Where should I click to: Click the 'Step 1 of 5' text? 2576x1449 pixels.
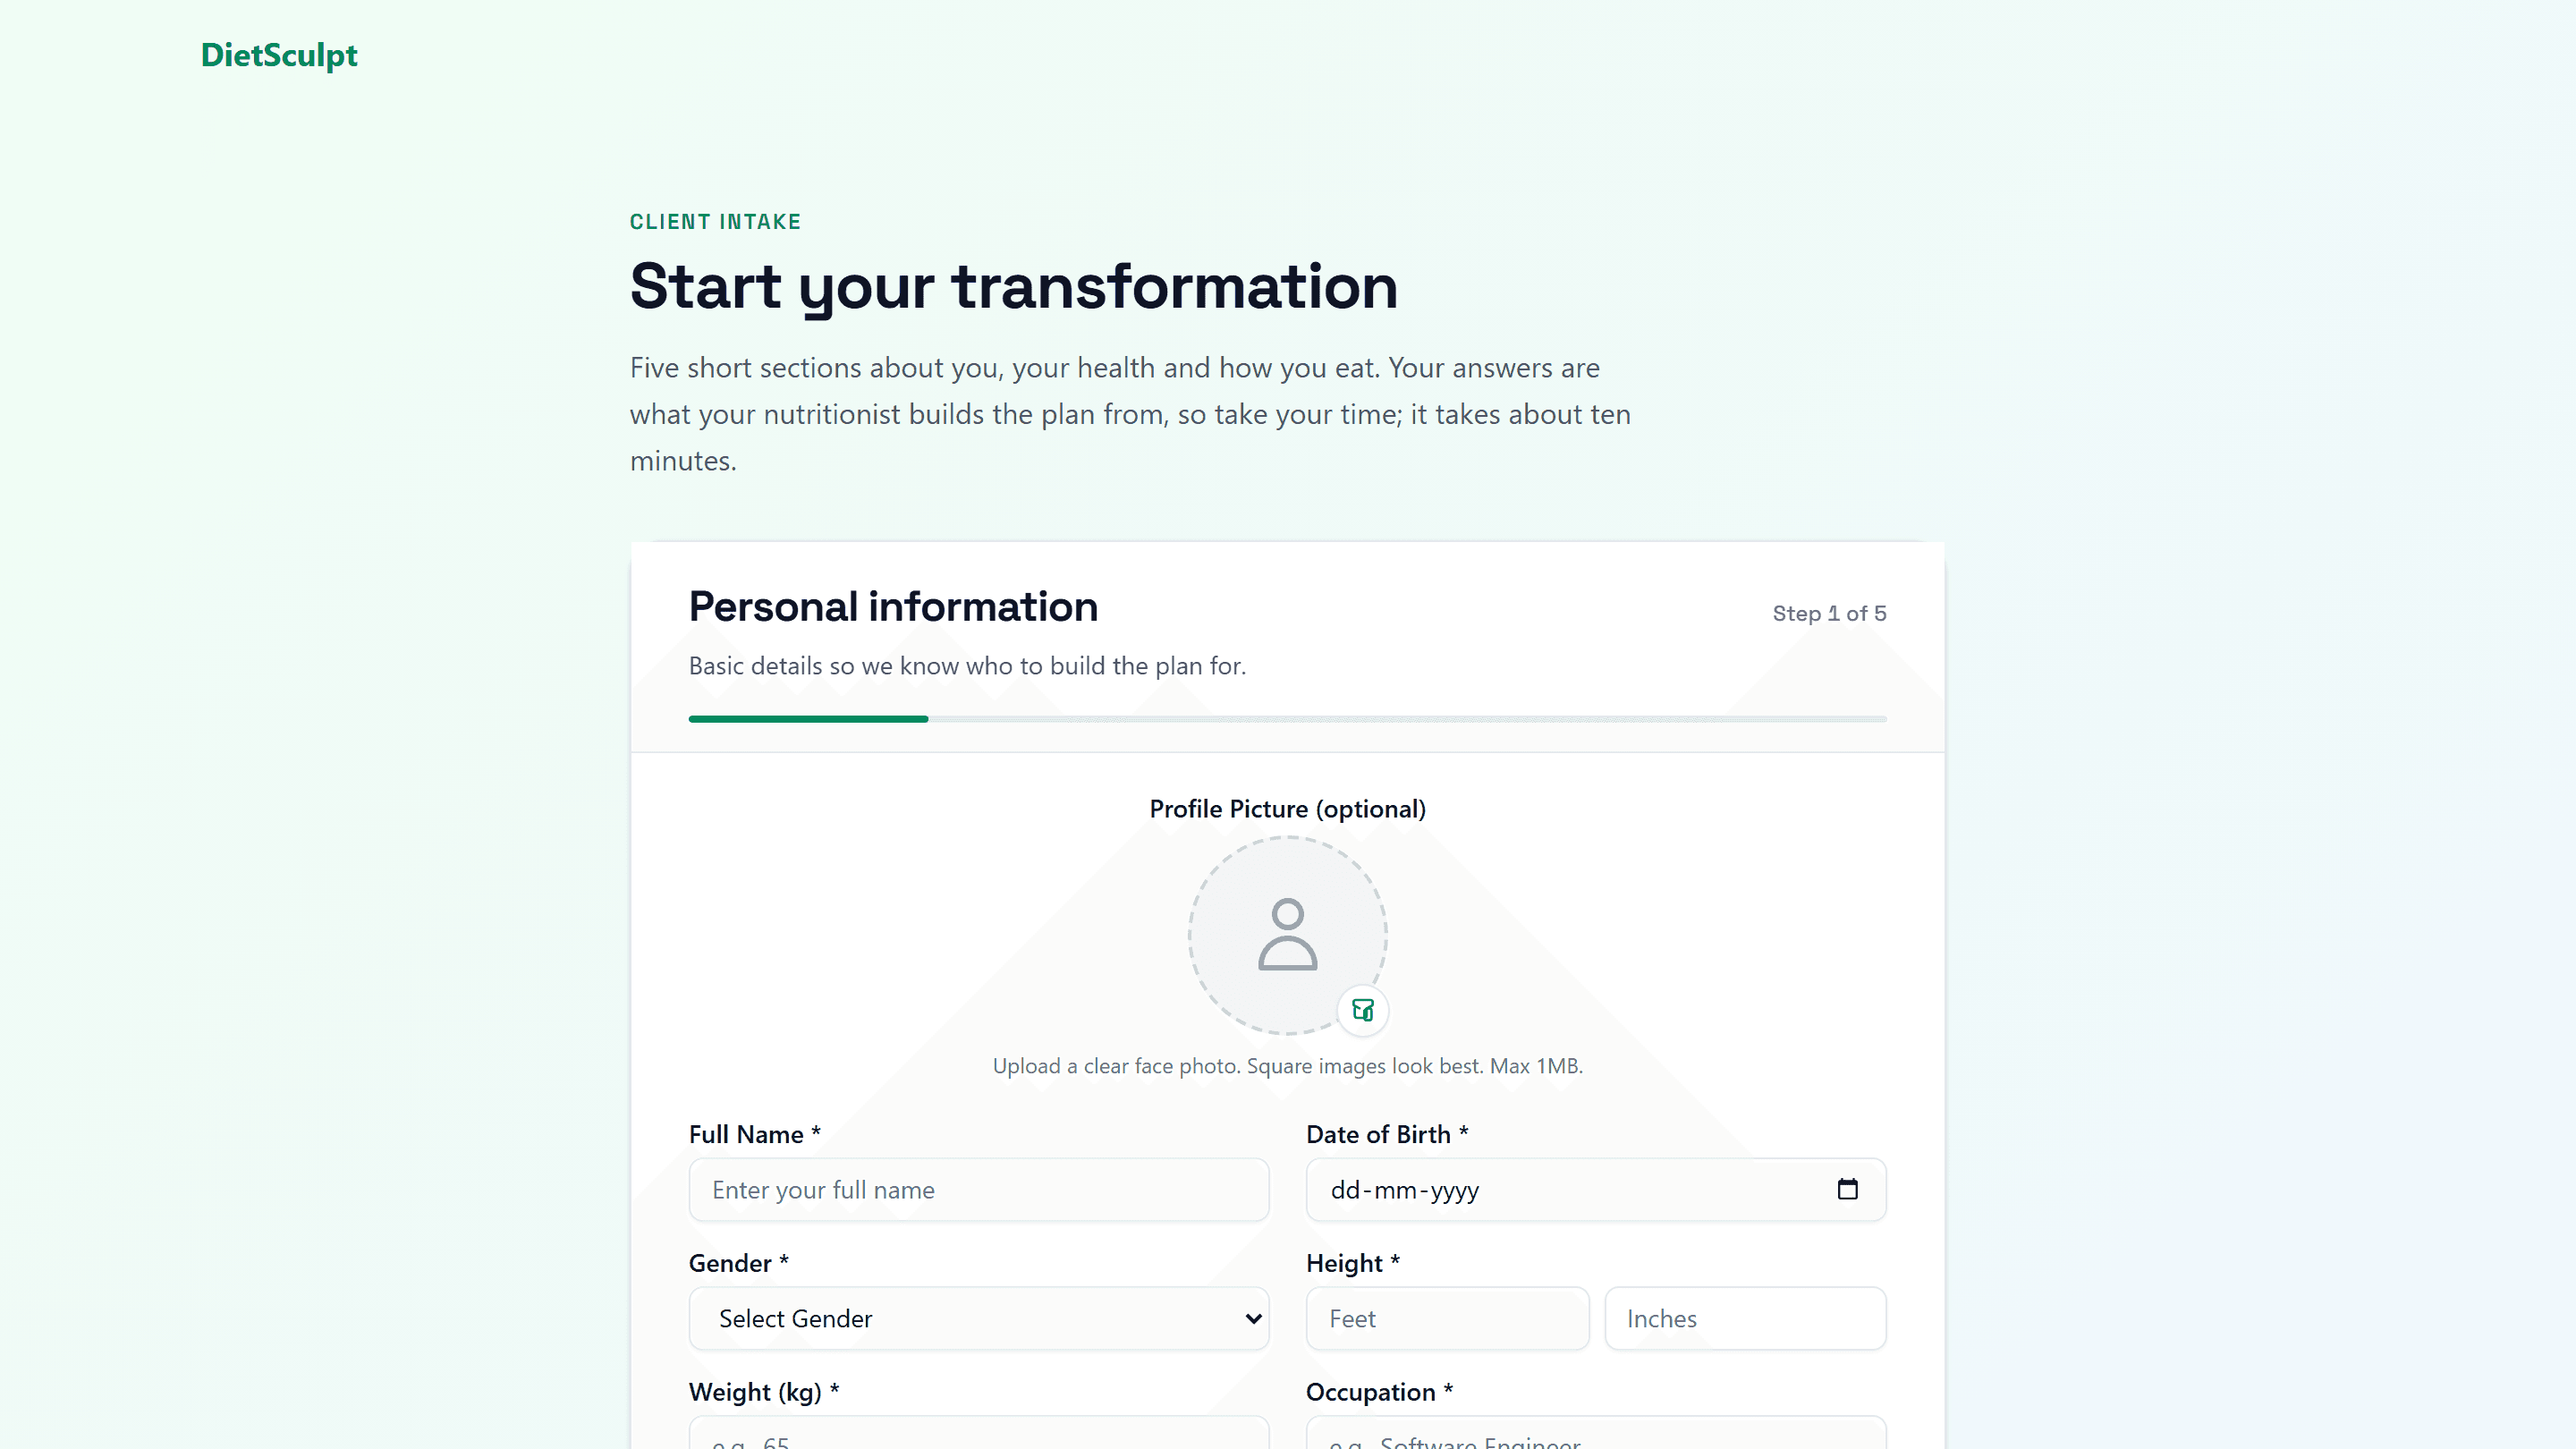coord(1829,613)
